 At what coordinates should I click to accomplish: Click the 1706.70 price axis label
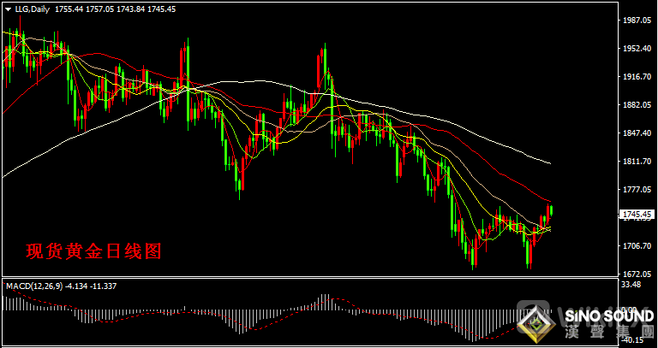point(638,246)
